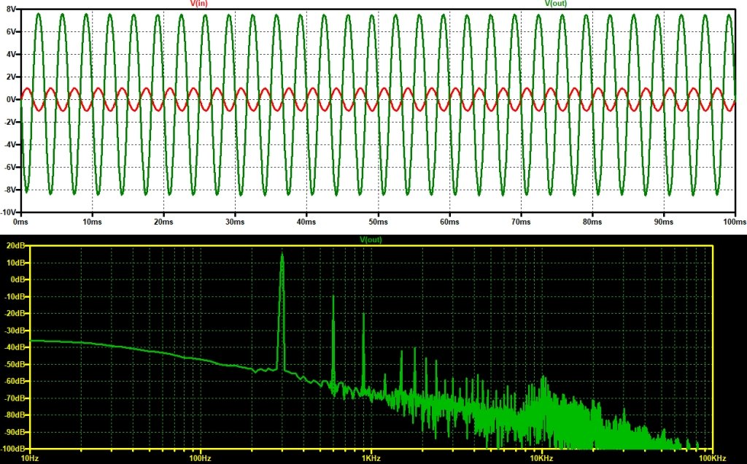The height and width of the screenshot is (464, 747).
Task: Select the -10V label on the voltage axis
Action: (x=8, y=212)
